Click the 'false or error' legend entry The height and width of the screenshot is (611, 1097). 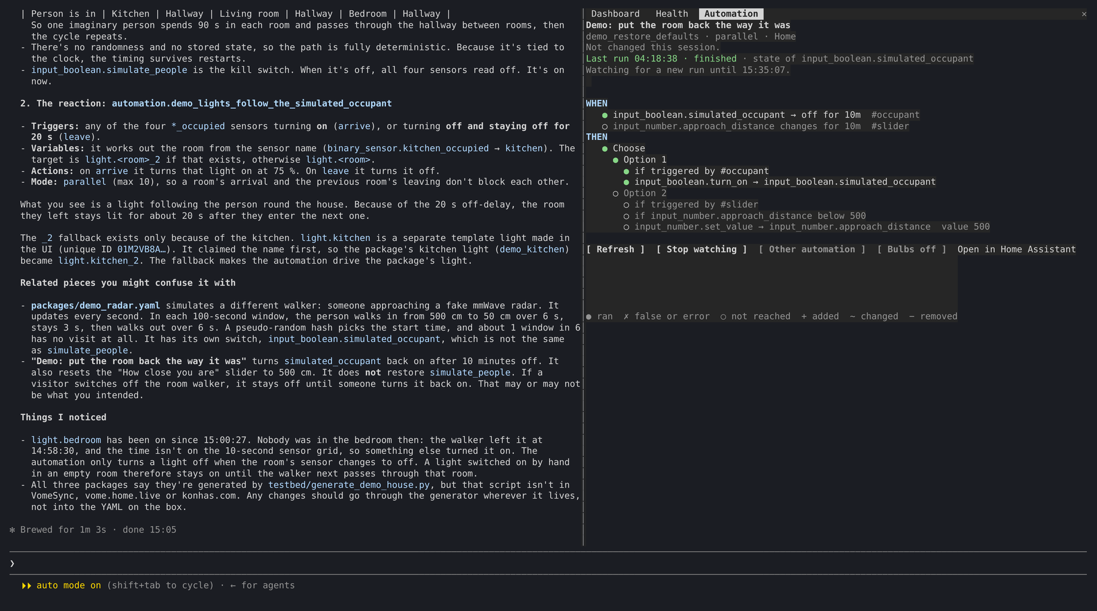pyautogui.click(x=667, y=316)
